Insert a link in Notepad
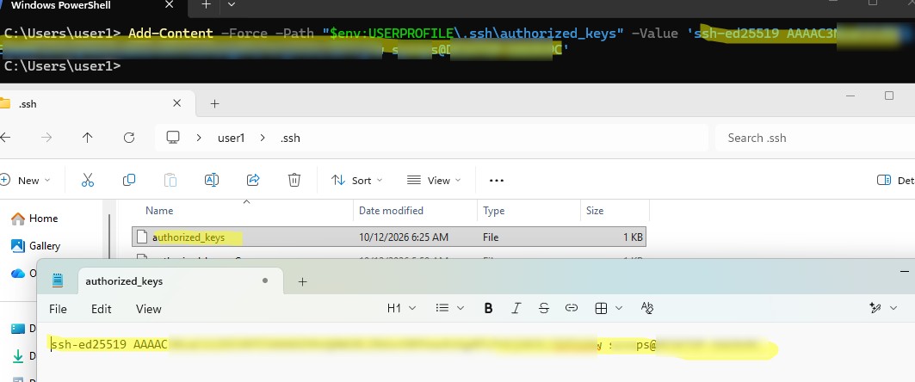This screenshot has height=382, width=915. pos(572,309)
